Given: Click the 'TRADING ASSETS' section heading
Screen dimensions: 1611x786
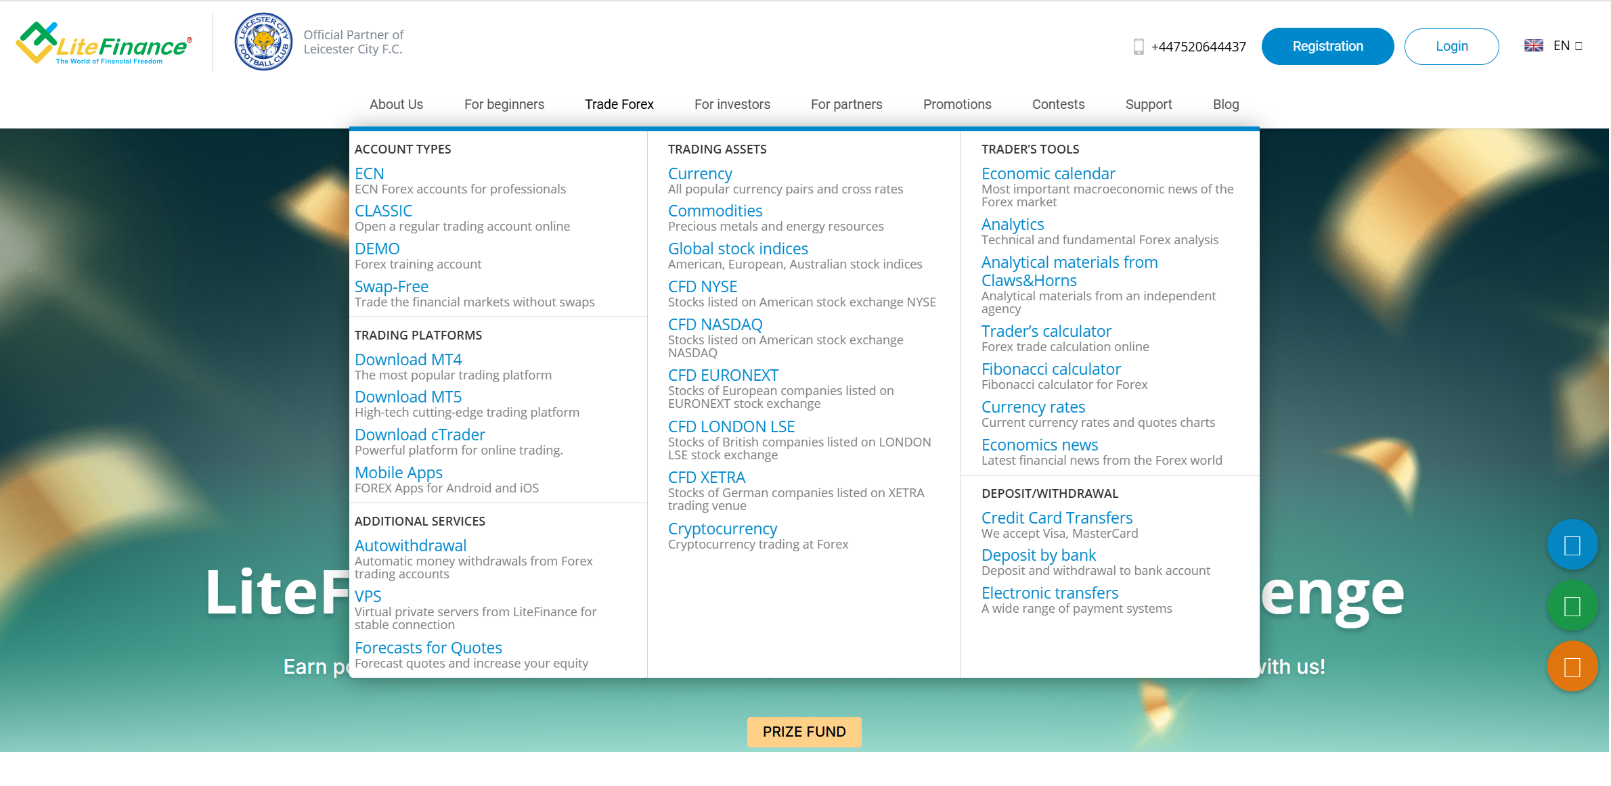Looking at the screenshot, I should click(718, 149).
